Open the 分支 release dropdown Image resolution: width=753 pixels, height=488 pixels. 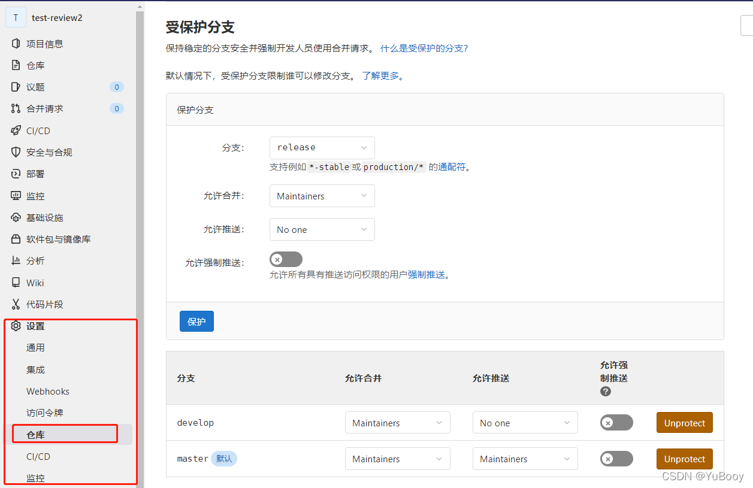322,147
